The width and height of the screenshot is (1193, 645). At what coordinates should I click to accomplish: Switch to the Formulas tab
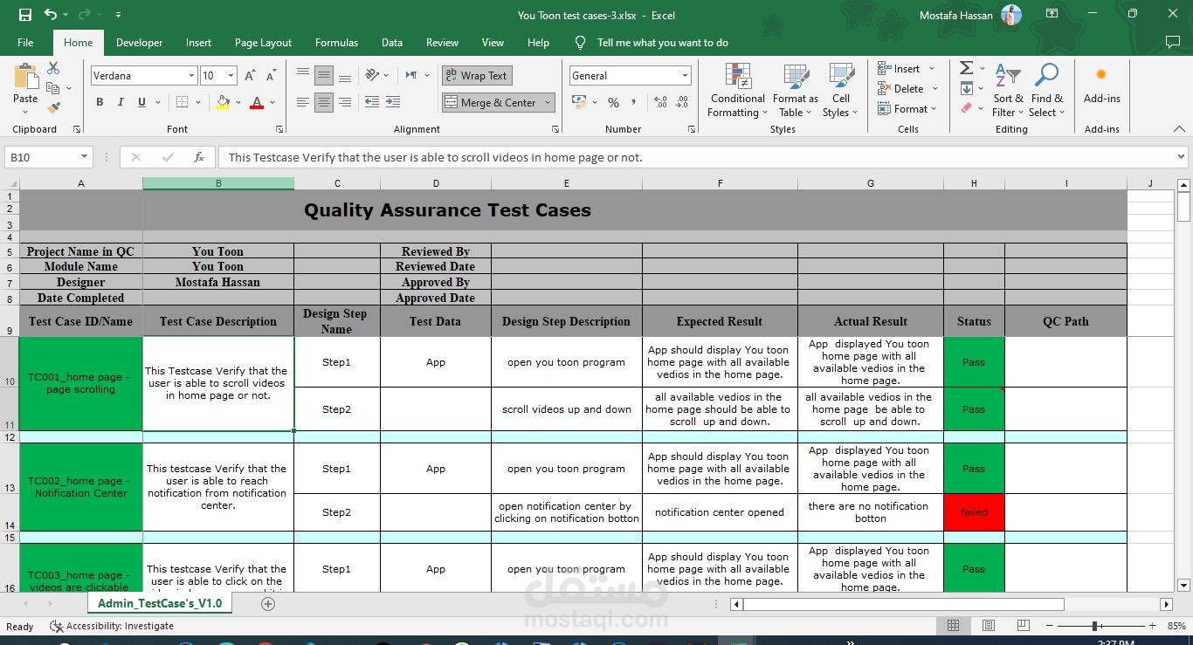pyautogui.click(x=336, y=43)
